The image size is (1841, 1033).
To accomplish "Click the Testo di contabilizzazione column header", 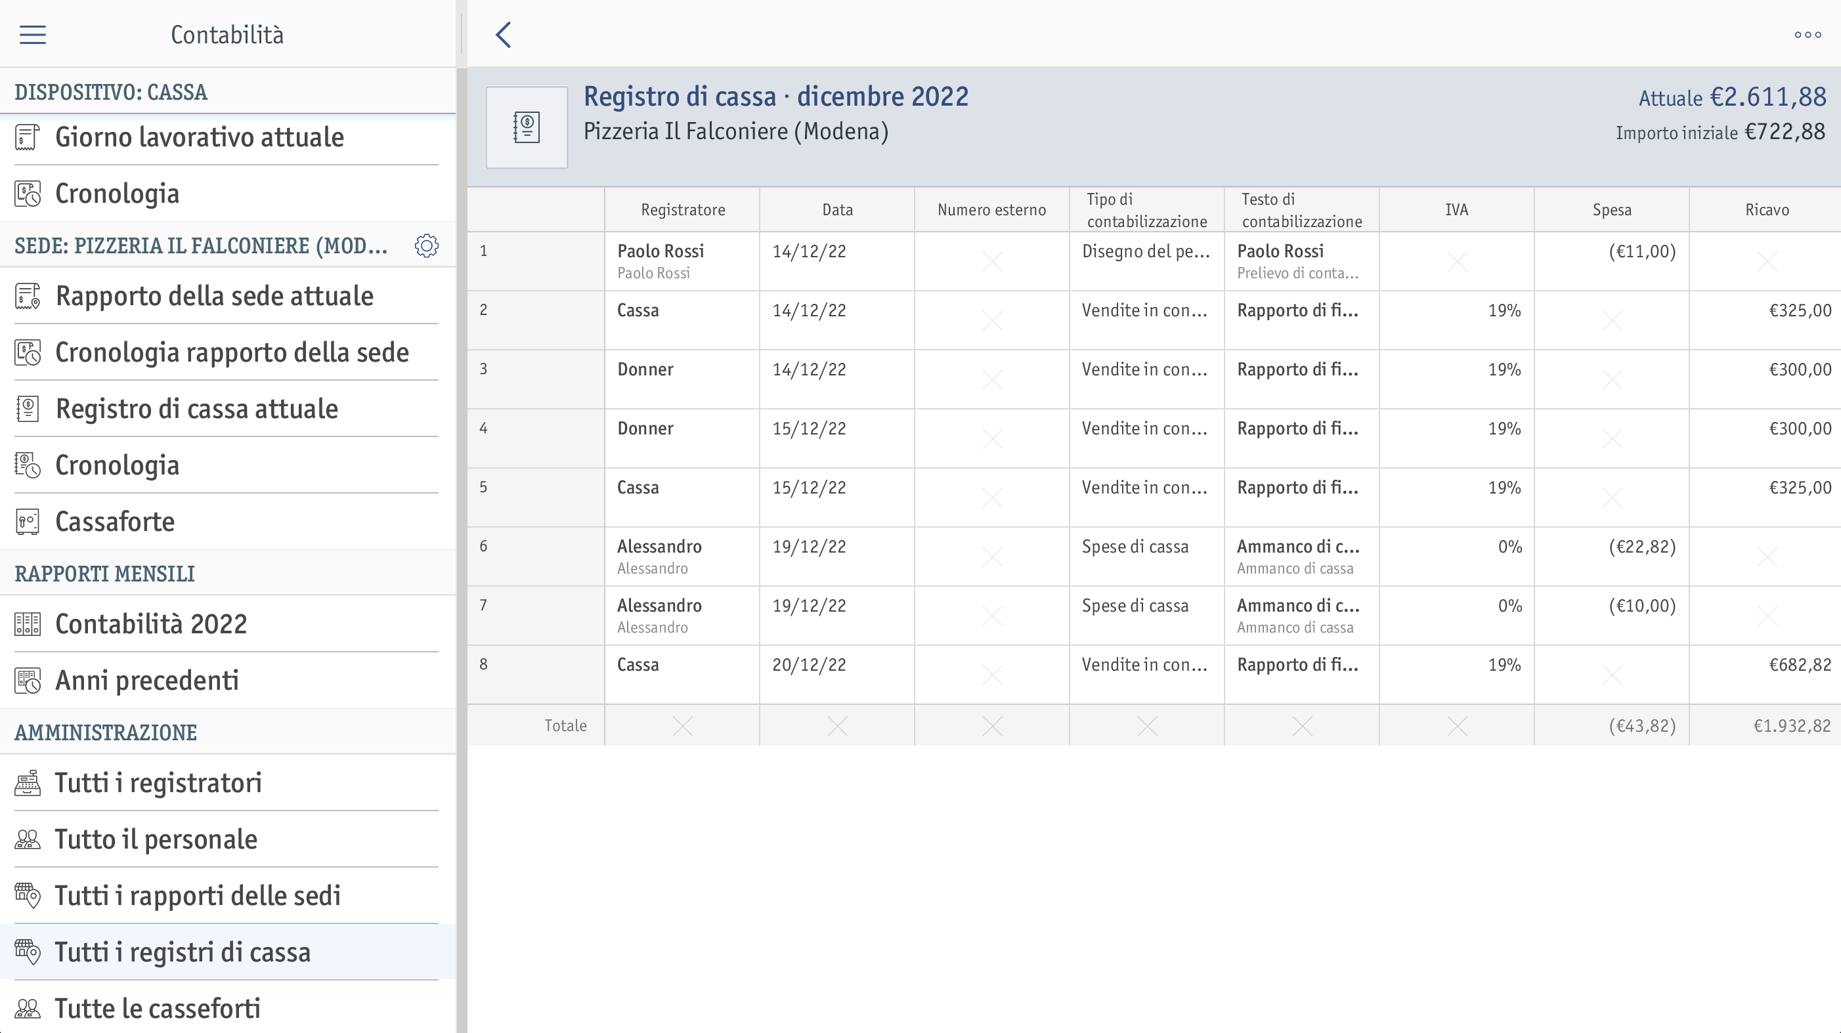I will (1301, 210).
